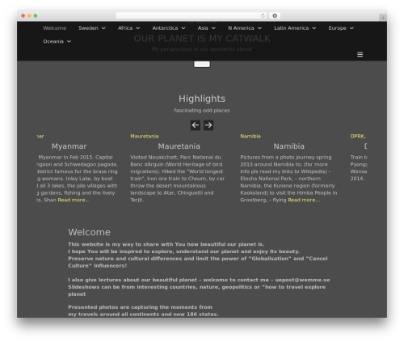Click the browser extension icon beside address bar
404x342 pixels.
[275, 15]
